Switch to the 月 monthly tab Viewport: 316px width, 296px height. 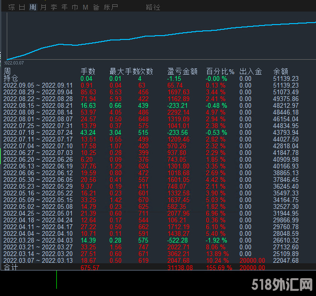coord(43,7)
